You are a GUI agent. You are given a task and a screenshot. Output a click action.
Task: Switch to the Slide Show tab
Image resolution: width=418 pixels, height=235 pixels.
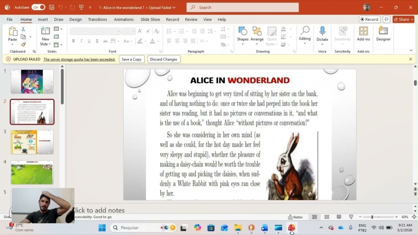point(150,19)
